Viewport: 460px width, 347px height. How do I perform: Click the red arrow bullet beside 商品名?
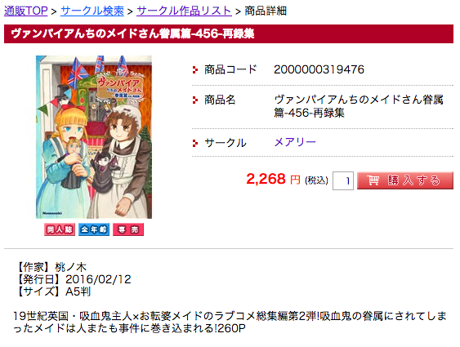click(x=194, y=100)
